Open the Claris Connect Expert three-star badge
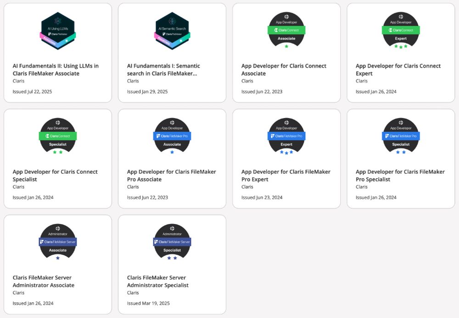Screen dimensions: 459x318 coord(401,30)
